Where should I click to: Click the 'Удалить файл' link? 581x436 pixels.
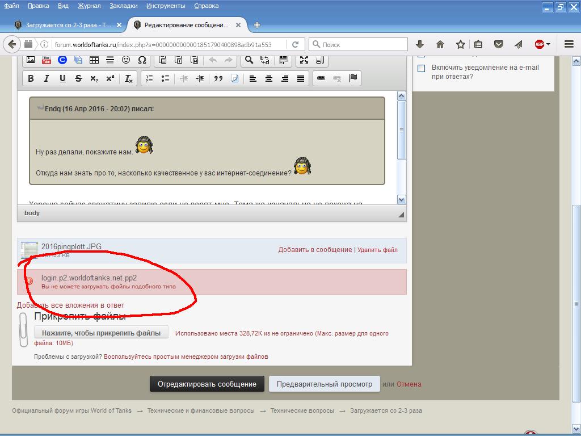click(x=377, y=250)
